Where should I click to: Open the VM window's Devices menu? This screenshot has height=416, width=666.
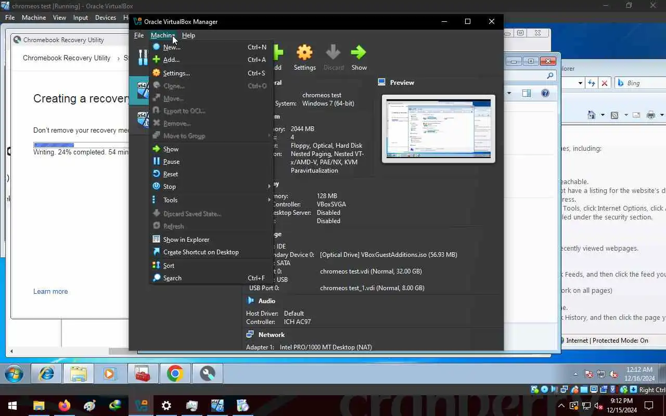106,18
